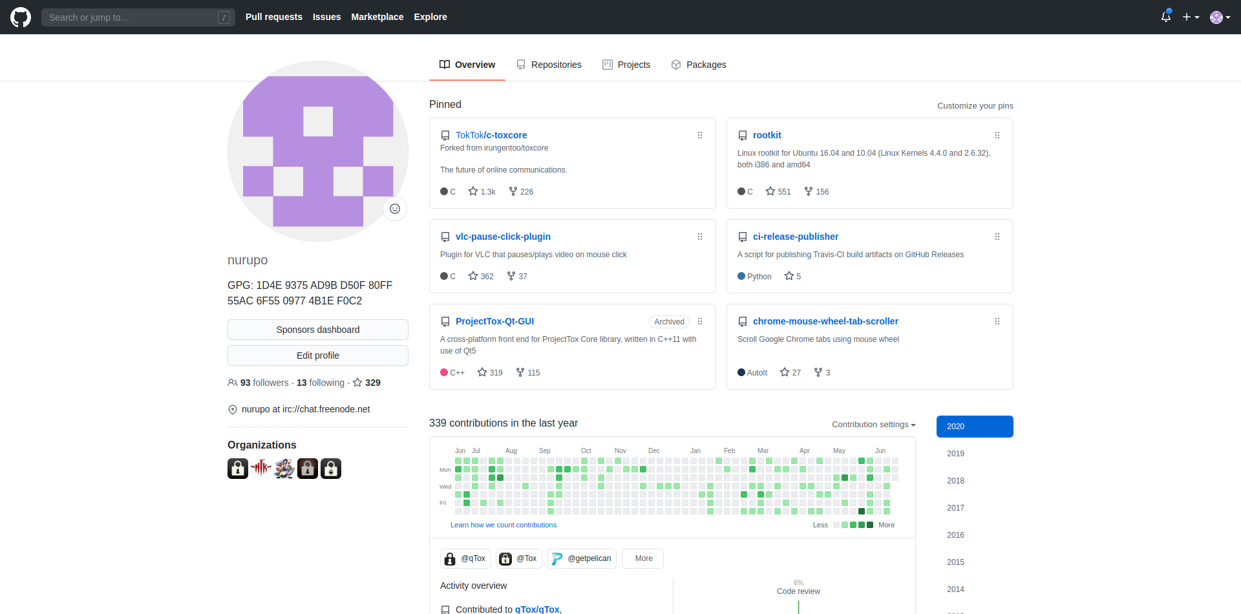Open the first organization avatar
1241x614 pixels.
238,469
